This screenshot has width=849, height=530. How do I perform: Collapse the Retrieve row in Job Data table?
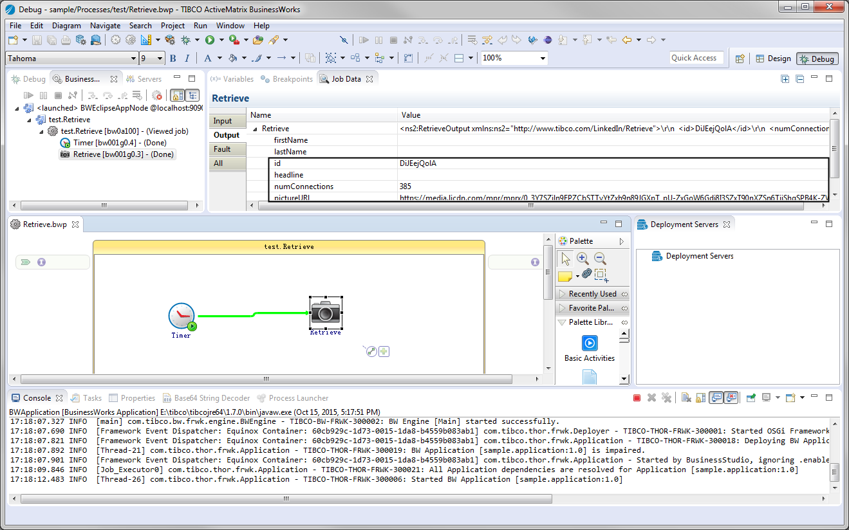(255, 129)
